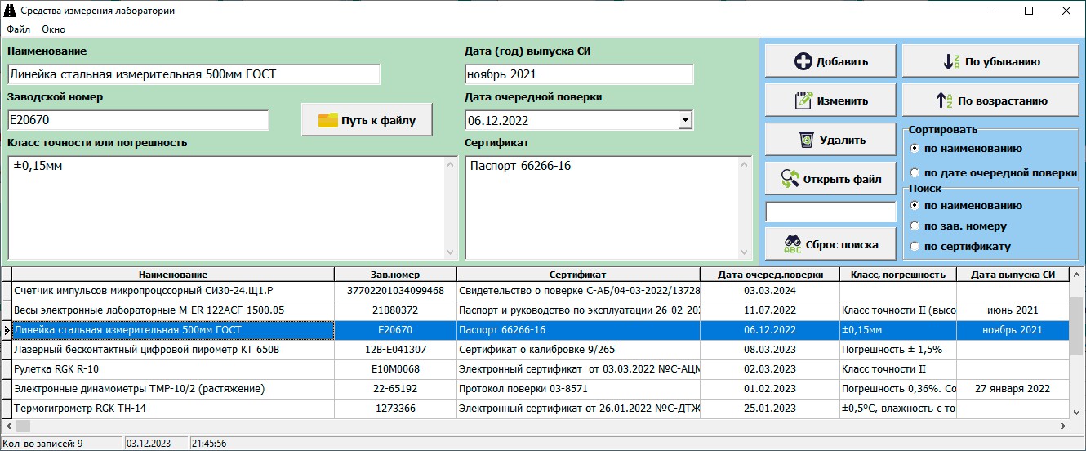Maximize the Средства измерения лаборатории window
Screen dimensions: 1086x451
point(1029,11)
